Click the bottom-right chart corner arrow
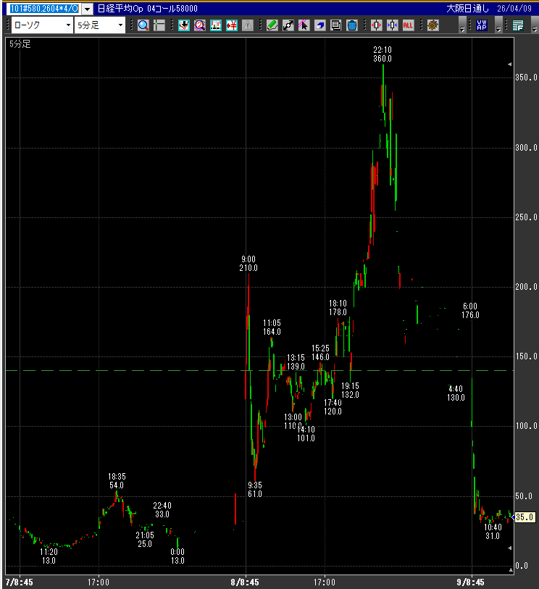Viewport: 539px width, 589px height. [511, 570]
